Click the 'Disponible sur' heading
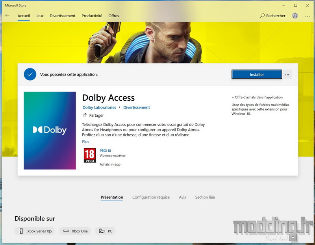Viewport: 315px width, 245px height. [35, 219]
